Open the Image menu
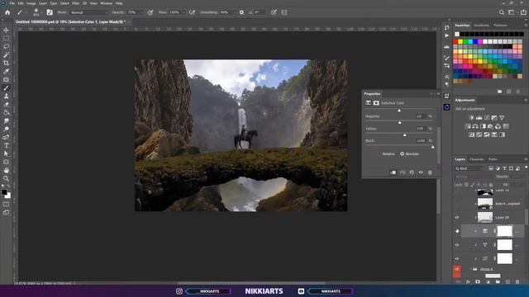The height and width of the screenshot is (297, 529). [x=31, y=3]
